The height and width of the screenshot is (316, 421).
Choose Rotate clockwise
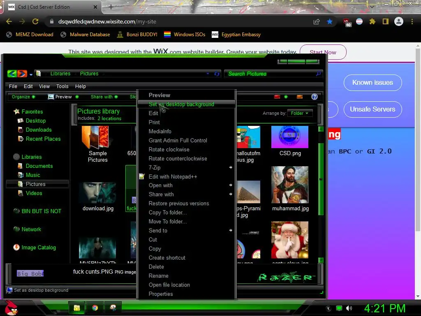(x=186, y=149)
